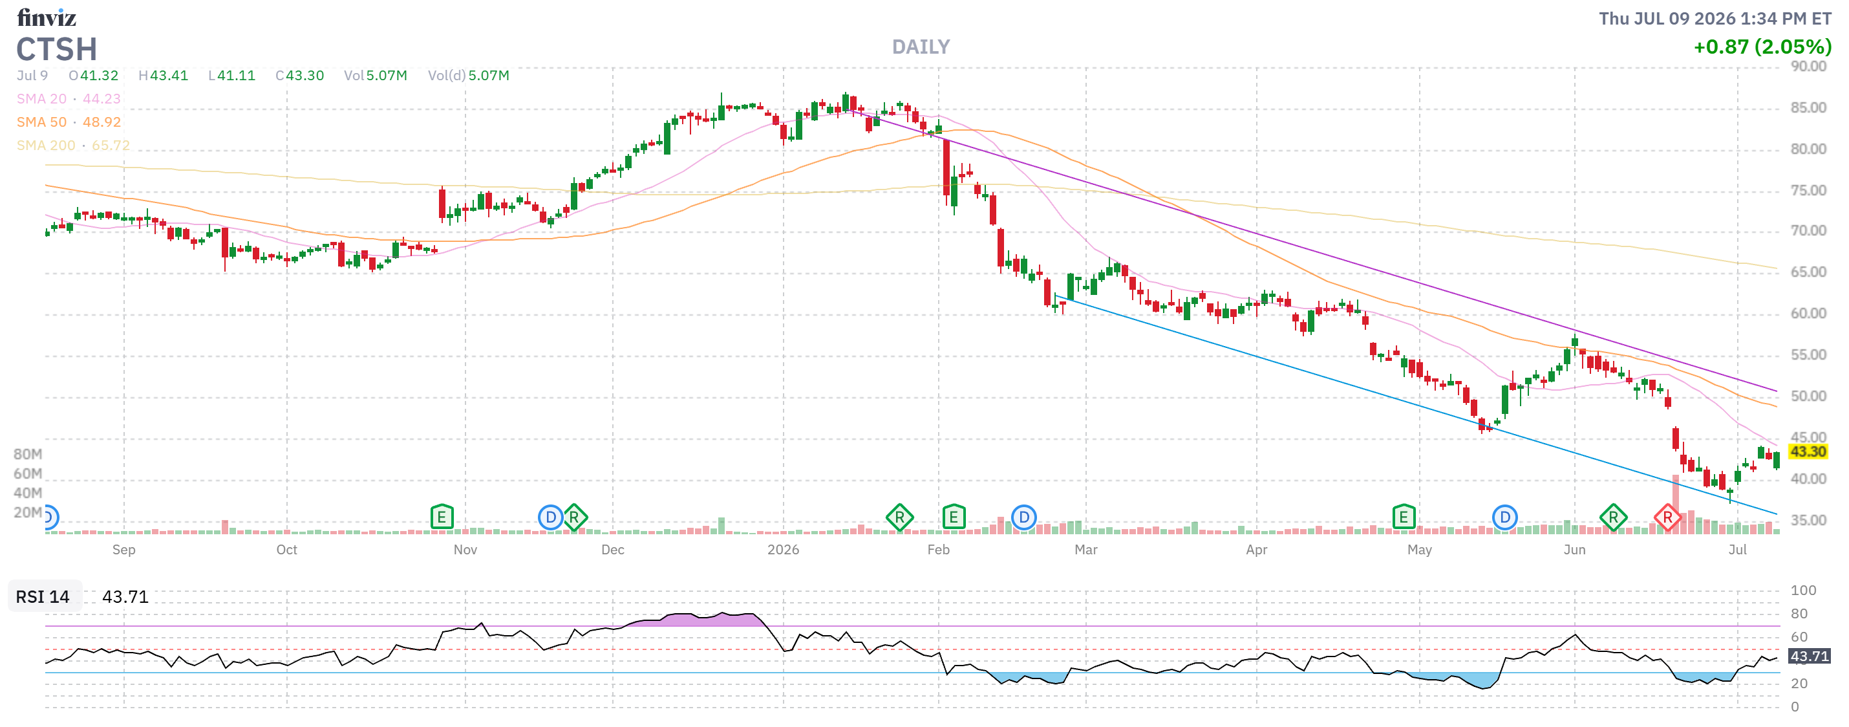Click the February dividend D marker
Screen dimensions: 1849x727
pos(1024,517)
